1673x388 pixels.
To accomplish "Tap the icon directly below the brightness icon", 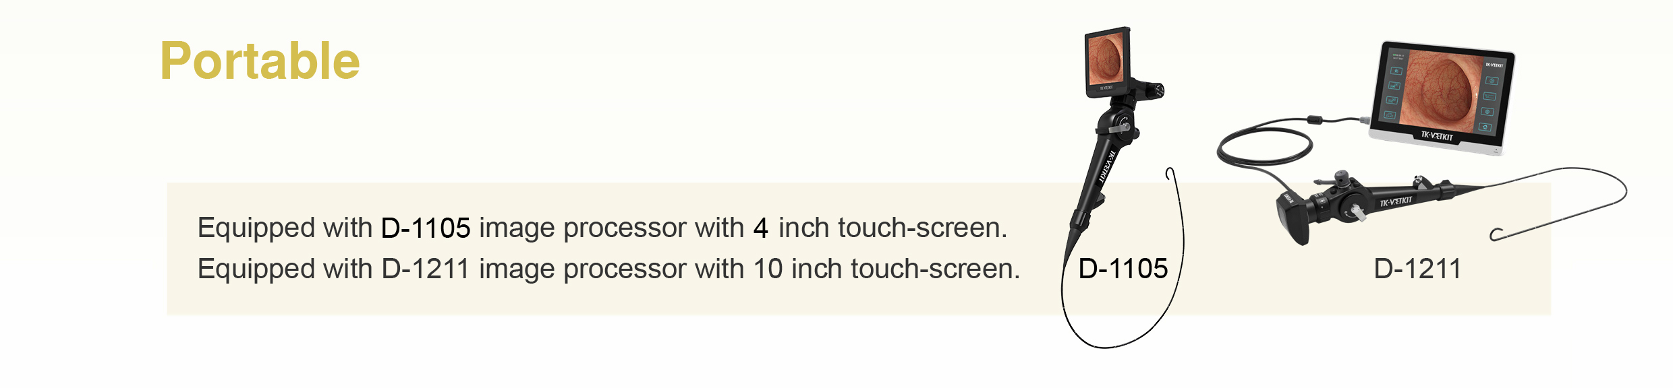I will point(1394,86).
